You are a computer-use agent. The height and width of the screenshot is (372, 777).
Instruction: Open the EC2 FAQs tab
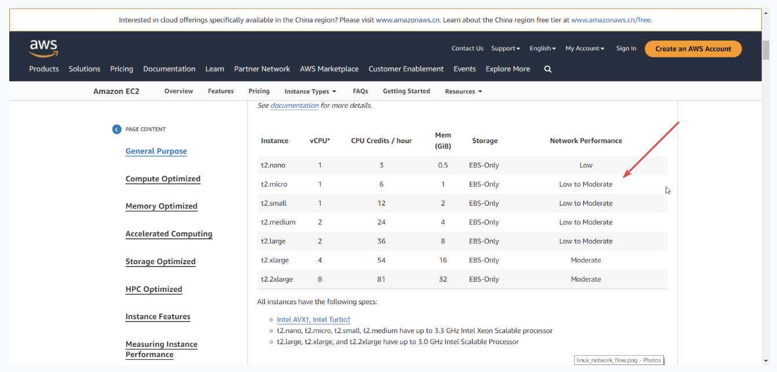point(361,91)
